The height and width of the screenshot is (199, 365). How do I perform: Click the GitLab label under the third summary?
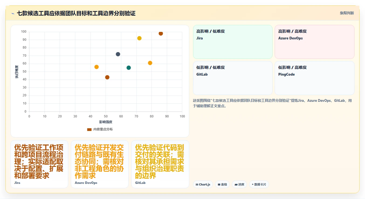tap(140, 183)
